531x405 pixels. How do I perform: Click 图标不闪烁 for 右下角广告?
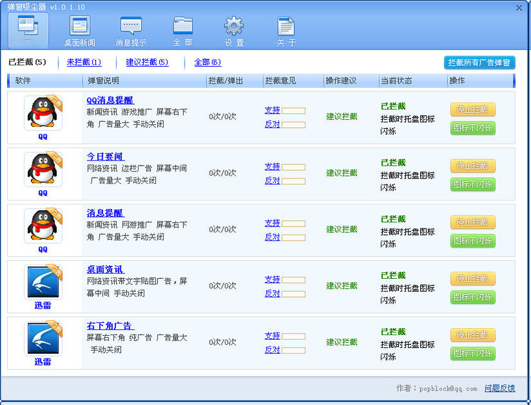click(x=473, y=354)
